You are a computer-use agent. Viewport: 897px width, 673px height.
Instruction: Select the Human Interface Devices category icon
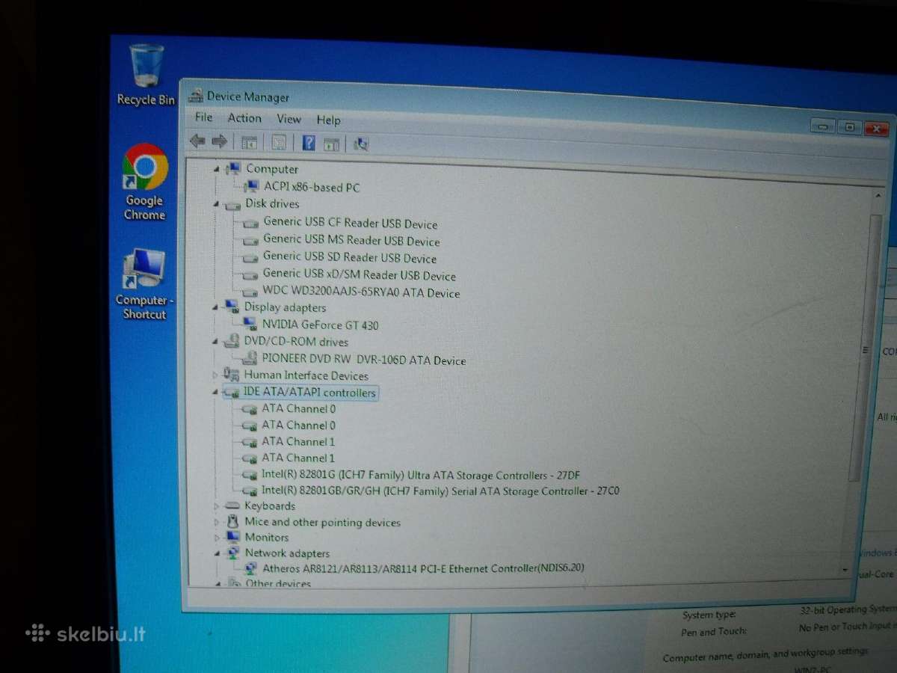click(232, 375)
